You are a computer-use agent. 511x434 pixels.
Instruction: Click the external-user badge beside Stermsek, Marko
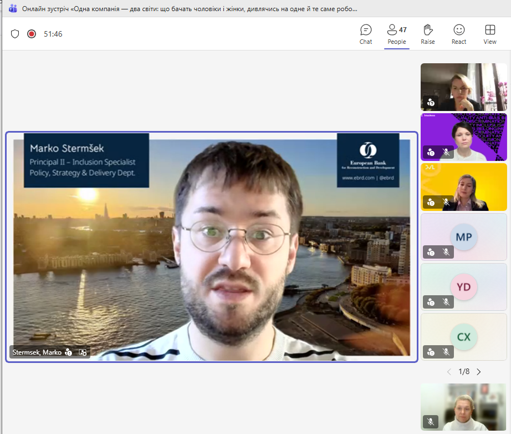pos(69,352)
